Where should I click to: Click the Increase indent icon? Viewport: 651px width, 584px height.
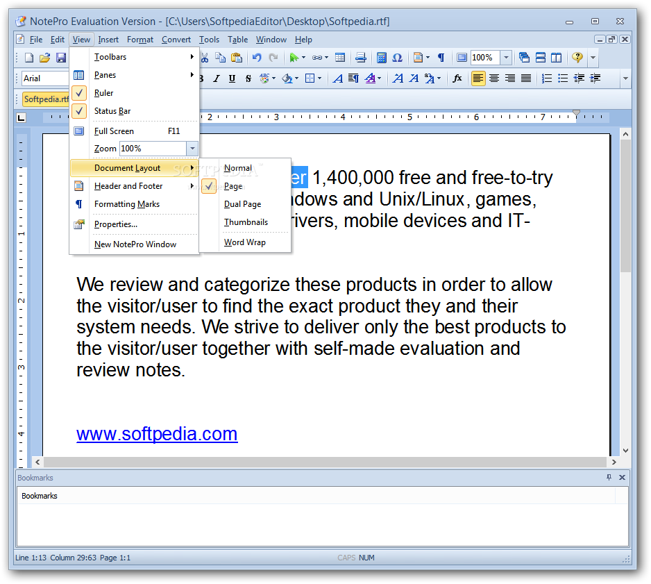tap(595, 78)
